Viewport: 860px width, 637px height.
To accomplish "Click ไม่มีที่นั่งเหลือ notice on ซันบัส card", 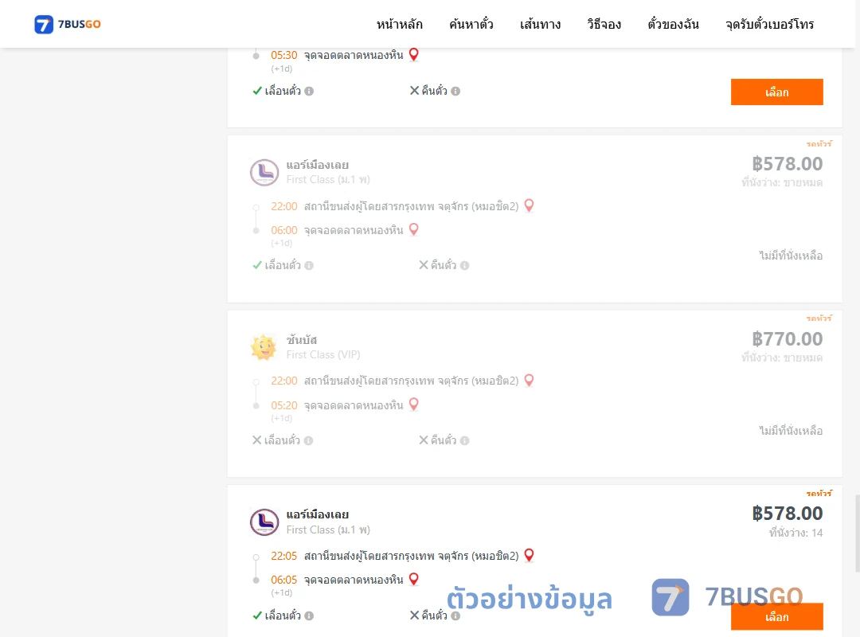I will point(791,431).
